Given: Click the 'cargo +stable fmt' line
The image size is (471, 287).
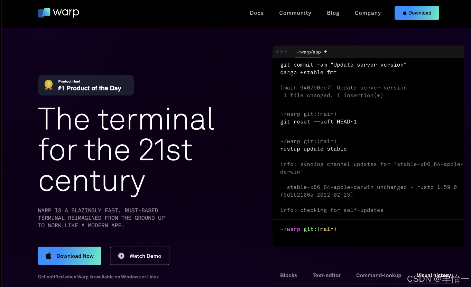Looking at the screenshot, I should [x=308, y=72].
